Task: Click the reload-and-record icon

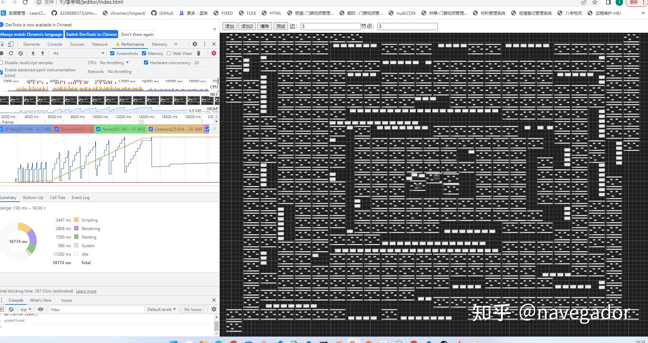Action: point(11,53)
